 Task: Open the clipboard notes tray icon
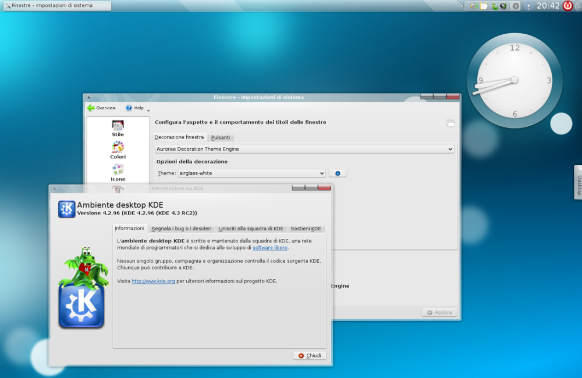click(x=484, y=6)
